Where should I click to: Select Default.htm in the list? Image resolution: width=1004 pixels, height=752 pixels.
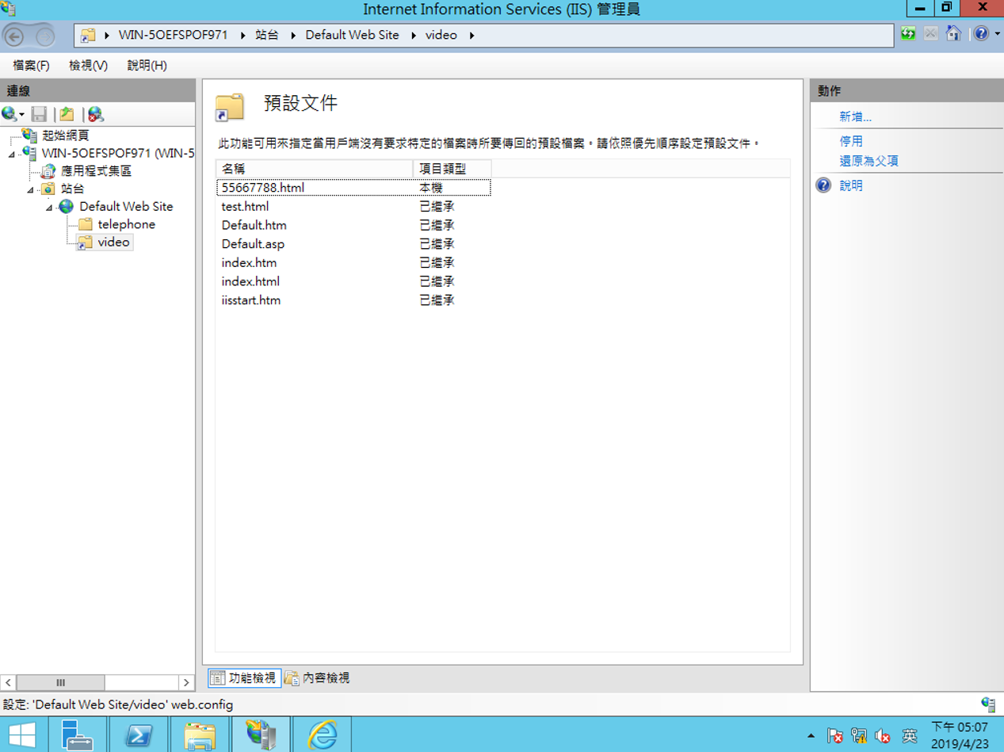(254, 225)
